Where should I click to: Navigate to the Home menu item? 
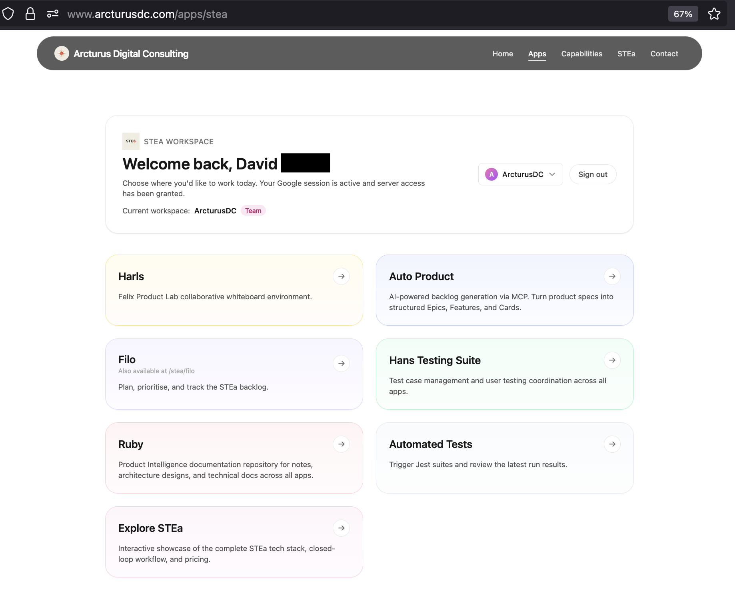point(503,54)
